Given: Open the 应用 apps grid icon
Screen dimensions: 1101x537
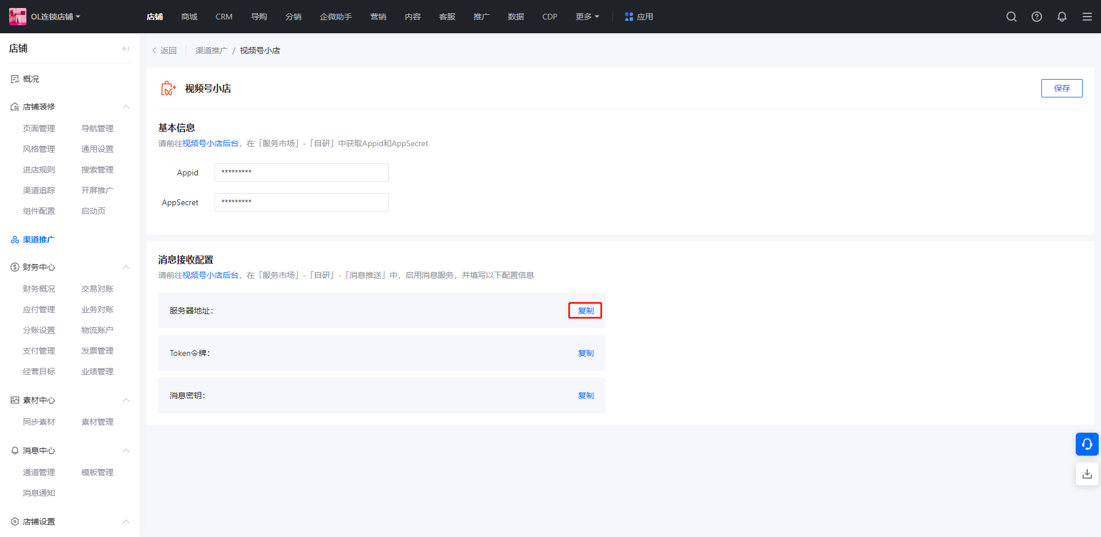Looking at the screenshot, I should (629, 17).
